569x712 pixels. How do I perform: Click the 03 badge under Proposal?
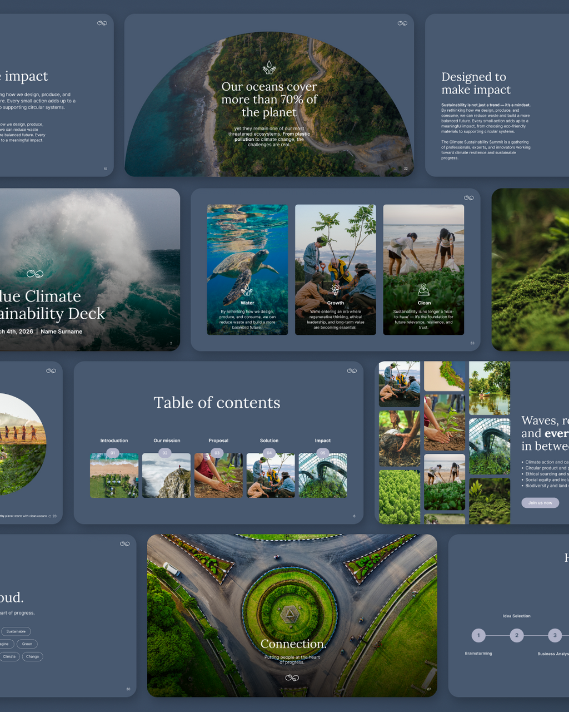(217, 453)
